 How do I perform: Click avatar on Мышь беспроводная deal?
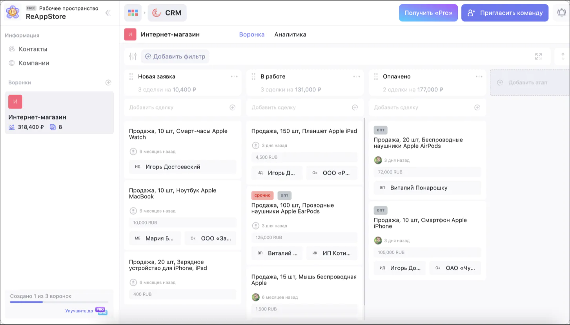click(x=255, y=297)
